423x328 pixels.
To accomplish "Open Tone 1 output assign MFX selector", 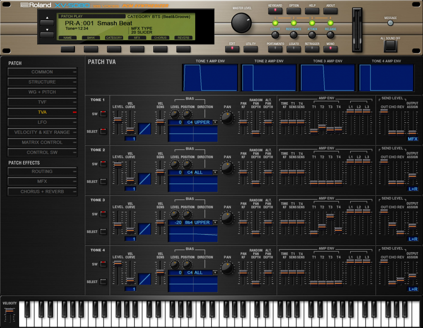I will click(x=412, y=139).
